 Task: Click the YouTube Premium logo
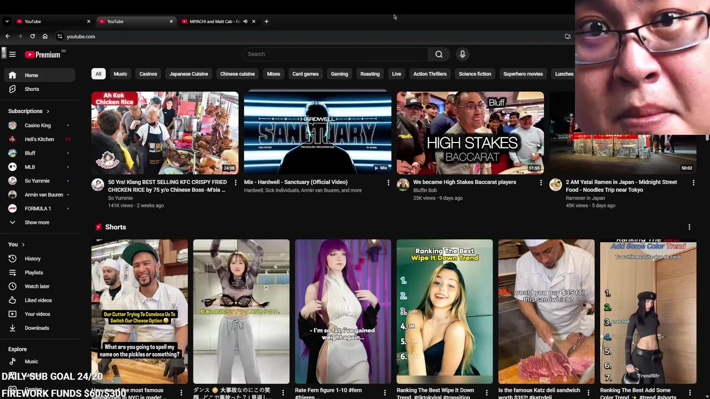43,54
